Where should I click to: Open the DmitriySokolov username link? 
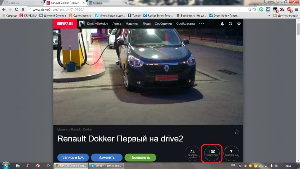pos(97,24)
